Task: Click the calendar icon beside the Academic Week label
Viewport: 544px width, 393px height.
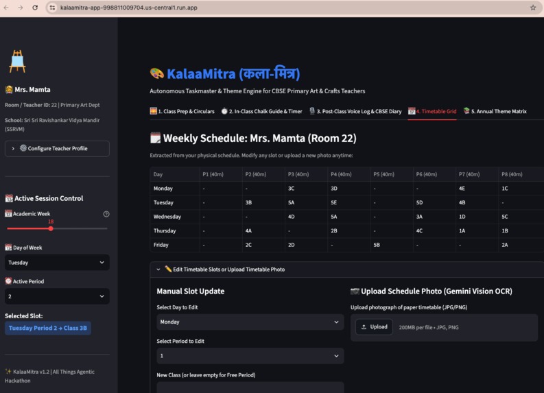Action: pyautogui.click(x=8, y=214)
